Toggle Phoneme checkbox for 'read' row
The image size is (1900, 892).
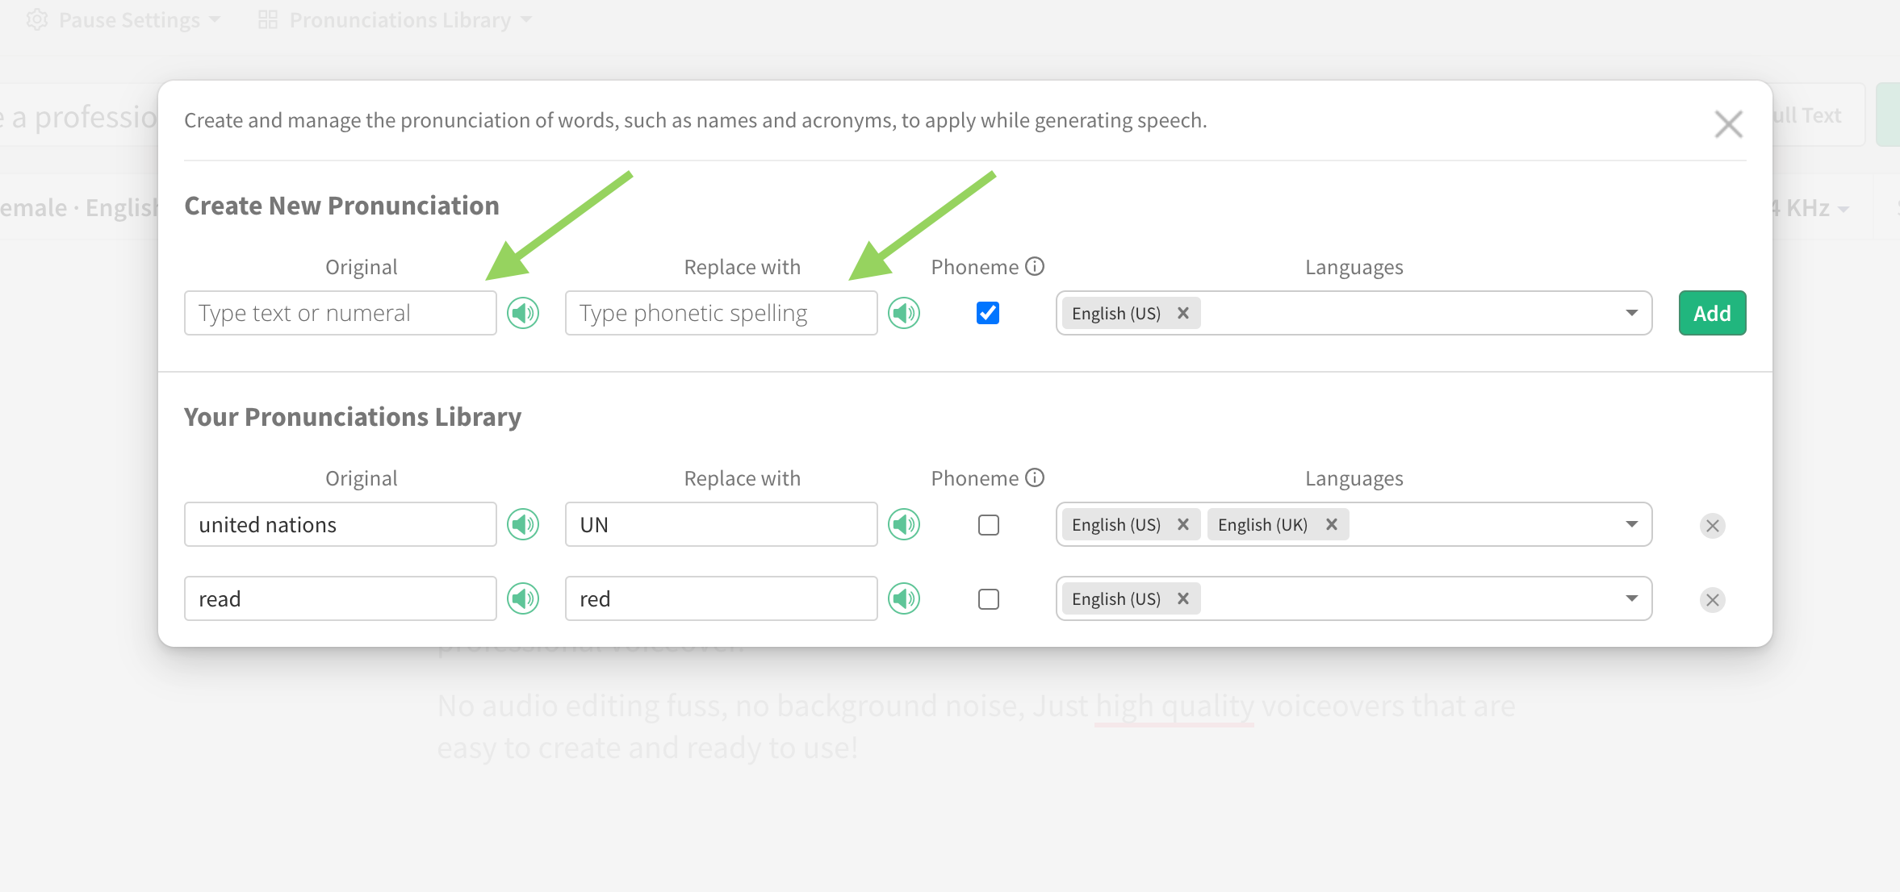pyautogui.click(x=988, y=598)
